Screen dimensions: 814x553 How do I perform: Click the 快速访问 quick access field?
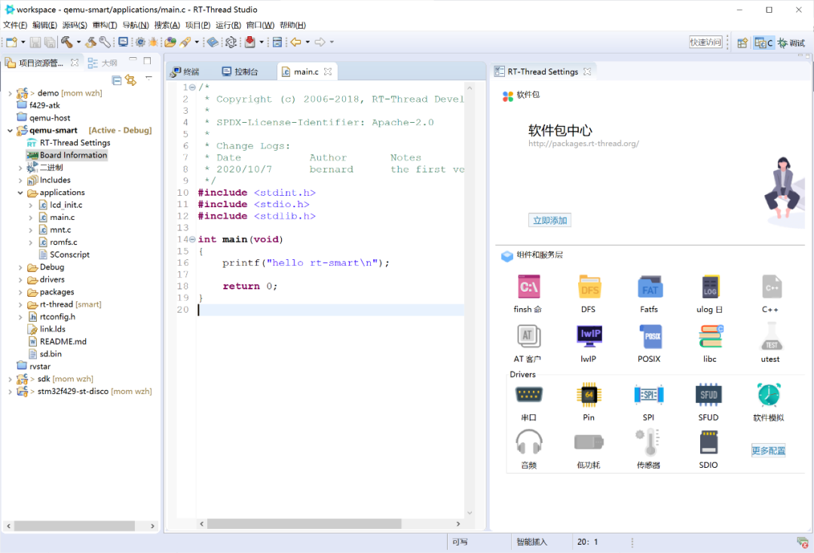pos(705,42)
